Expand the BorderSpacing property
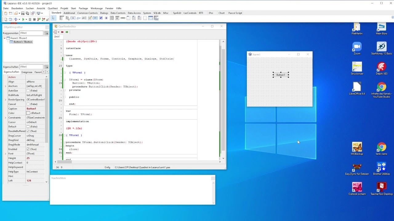The width and height of the screenshot is (394, 221). 5,100
